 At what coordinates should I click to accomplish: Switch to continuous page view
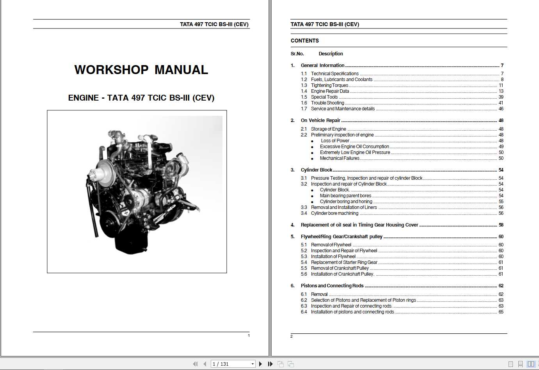tap(521, 364)
